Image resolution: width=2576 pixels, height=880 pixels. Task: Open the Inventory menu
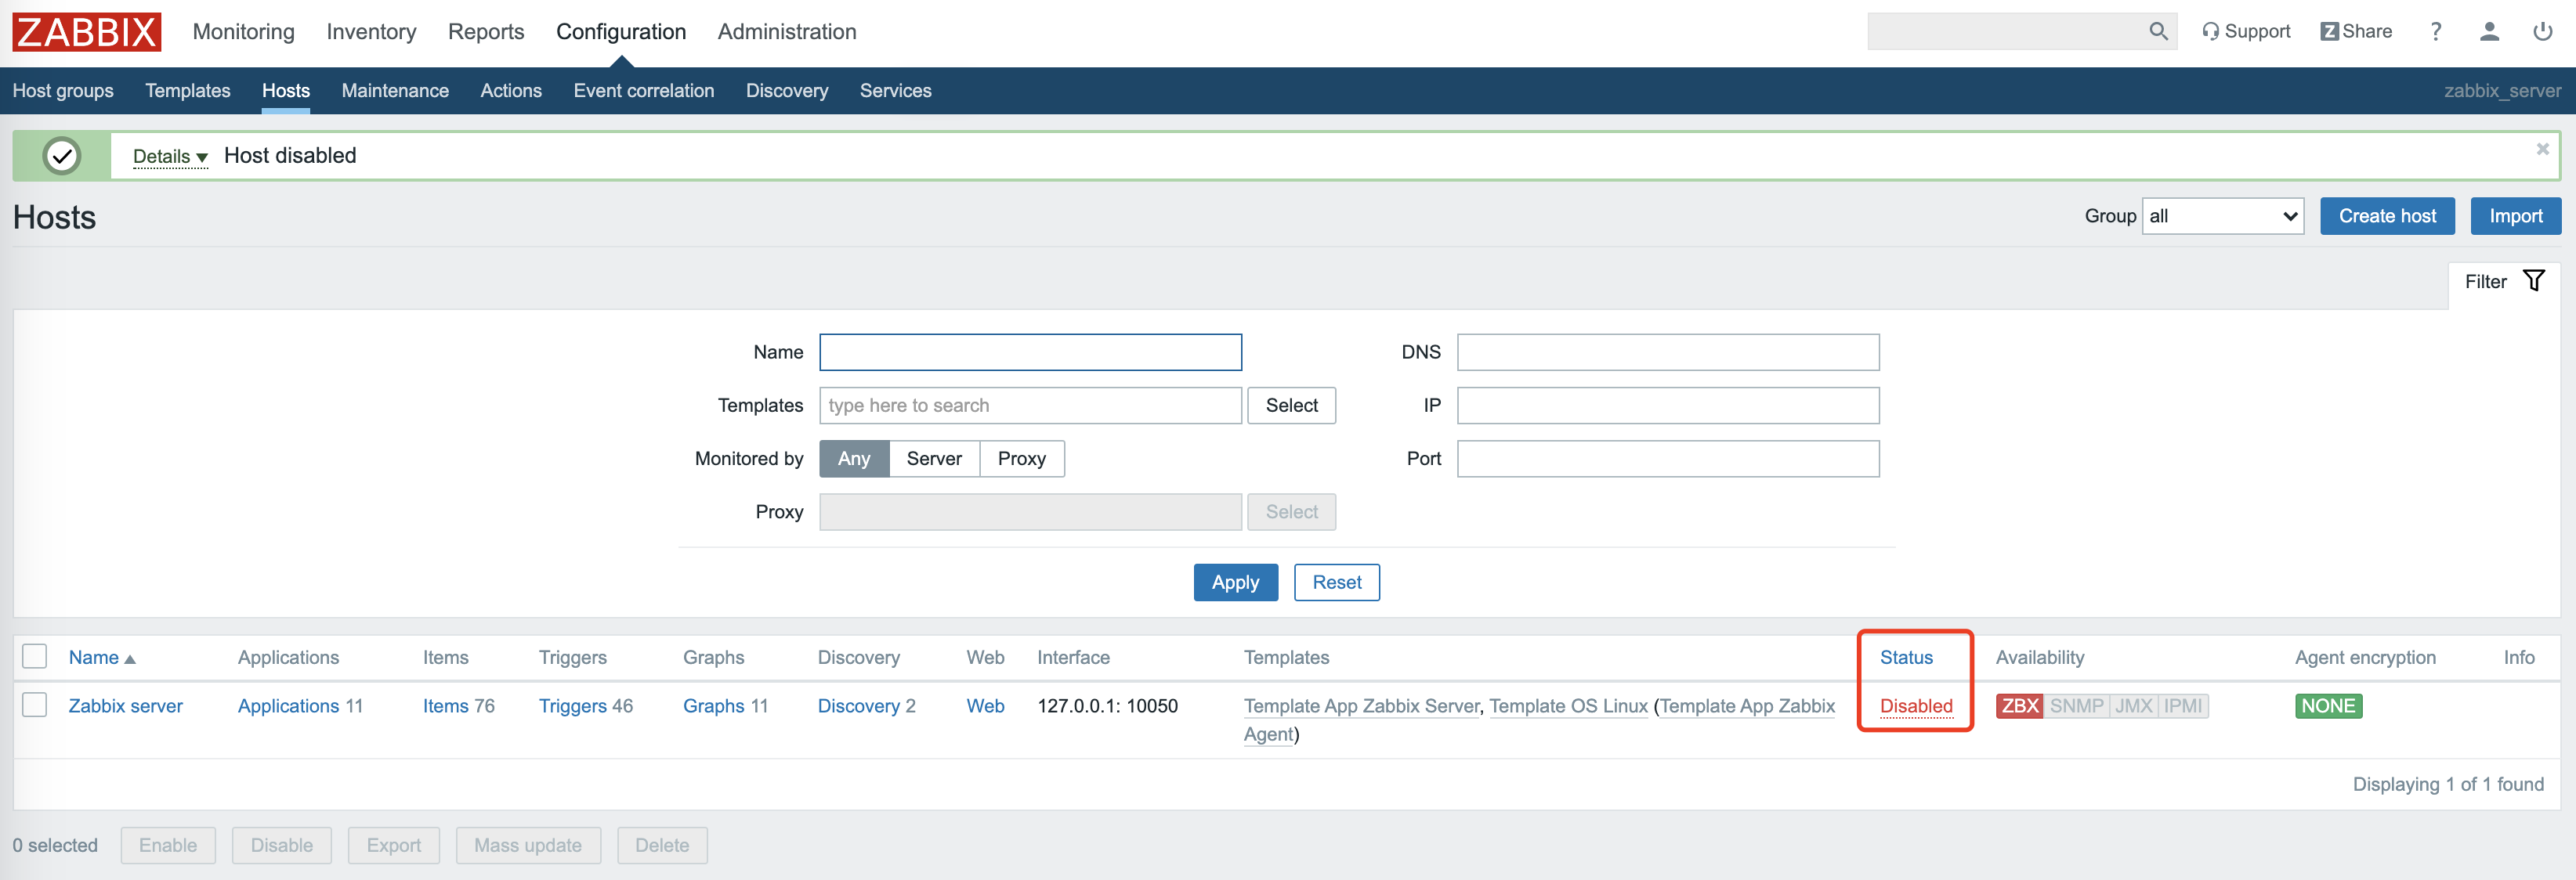tap(371, 32)
